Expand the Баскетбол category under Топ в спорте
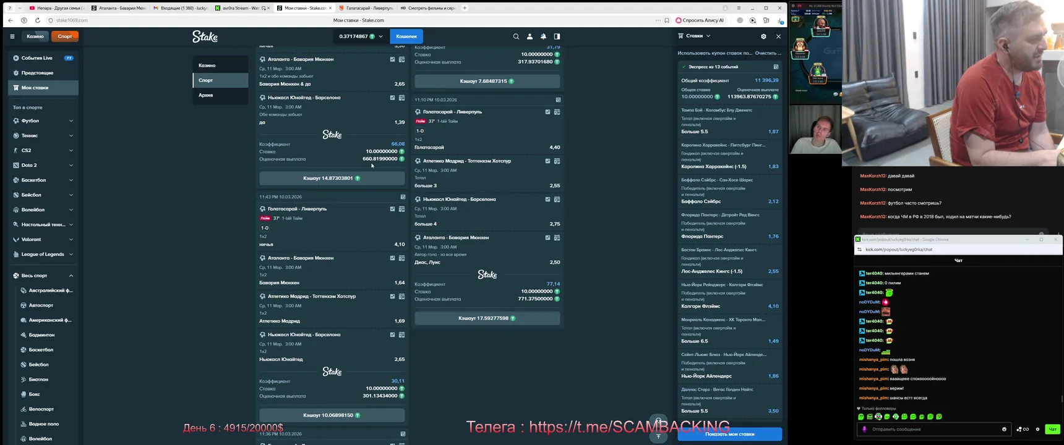Screen dimensions: 1064x445 point(71,180)
